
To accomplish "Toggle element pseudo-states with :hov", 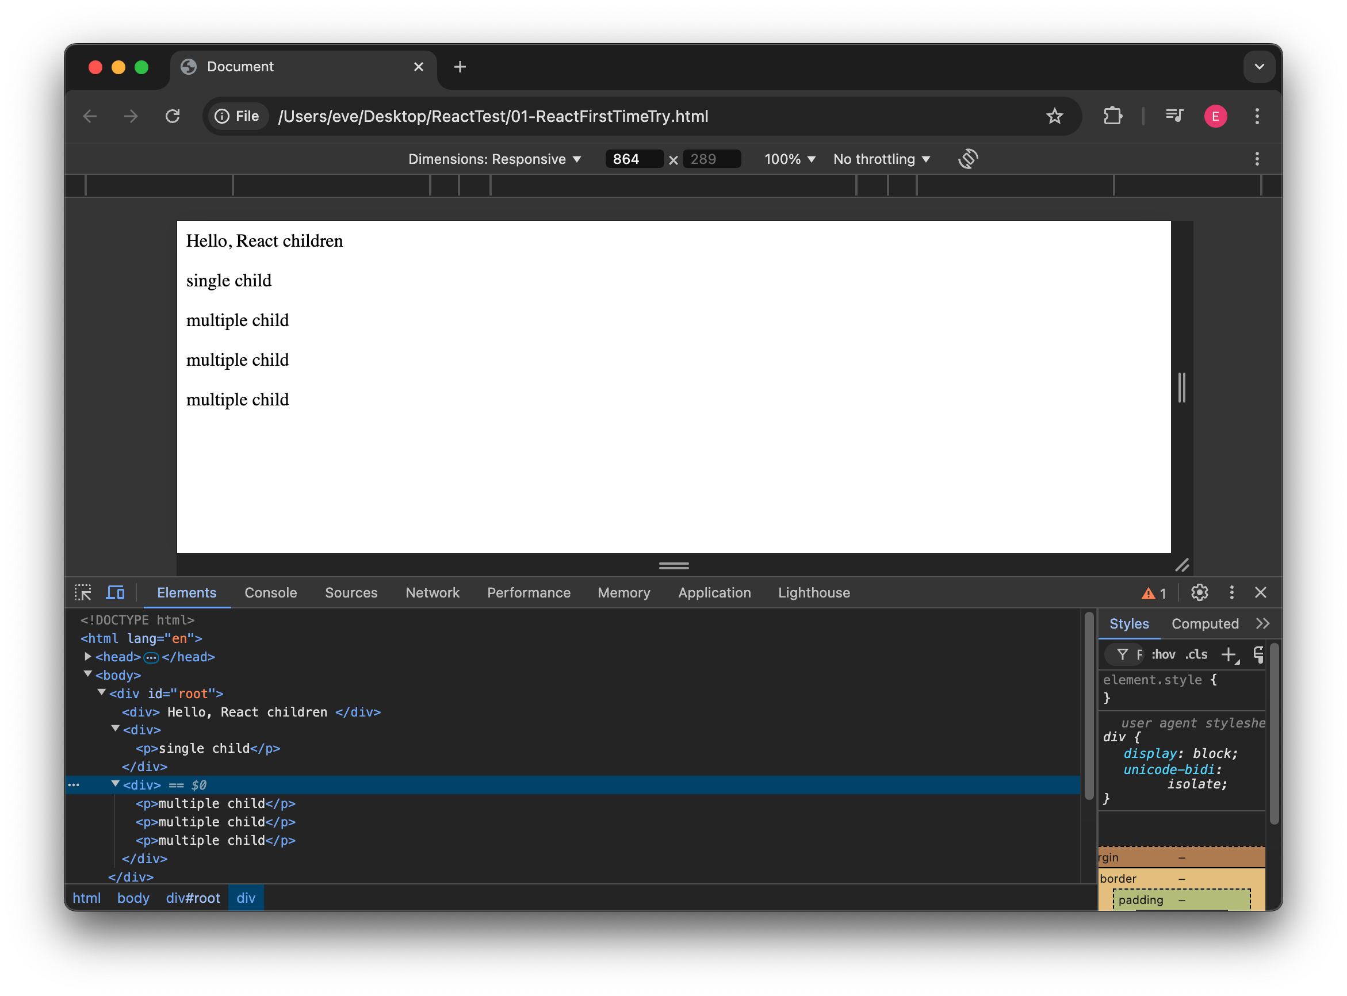I will (1164, 655).
